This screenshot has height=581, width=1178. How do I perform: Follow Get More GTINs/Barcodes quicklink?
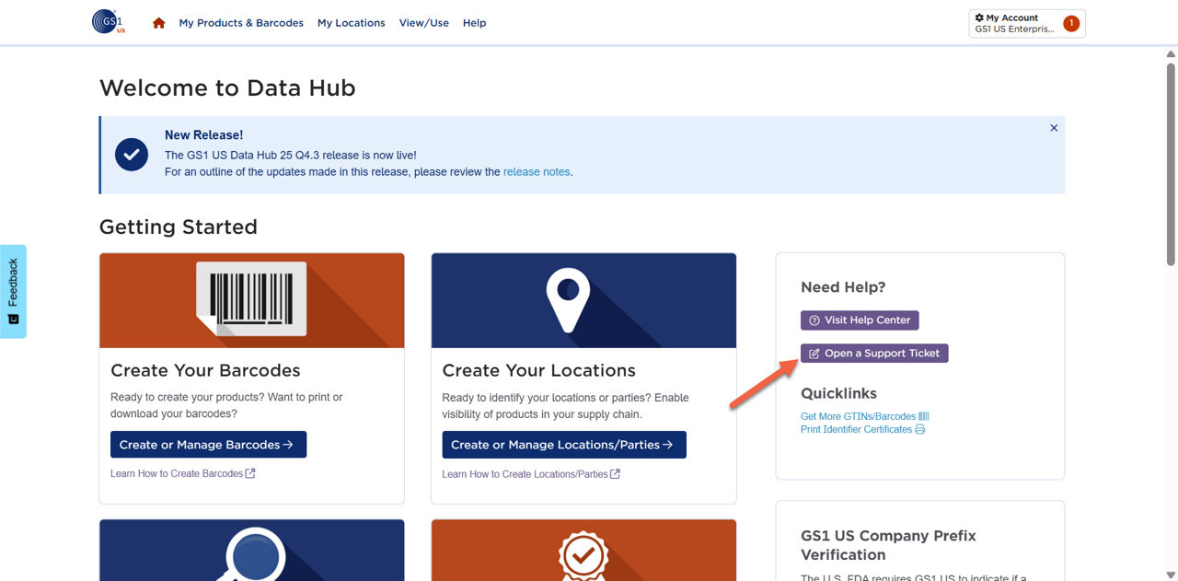pyautogui.click(x=858, y=416)
